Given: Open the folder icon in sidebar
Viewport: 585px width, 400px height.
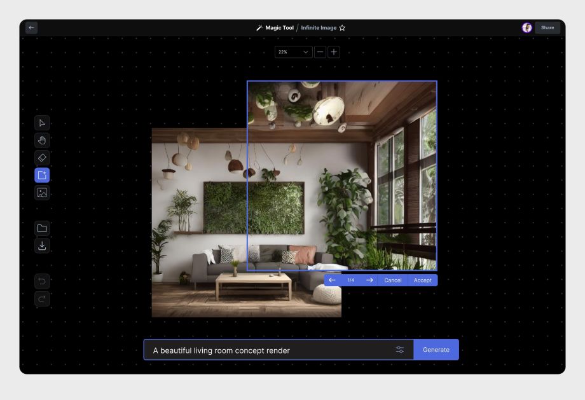Looking at the screenshot, I should pyautogui.click(x=42, y=228).
